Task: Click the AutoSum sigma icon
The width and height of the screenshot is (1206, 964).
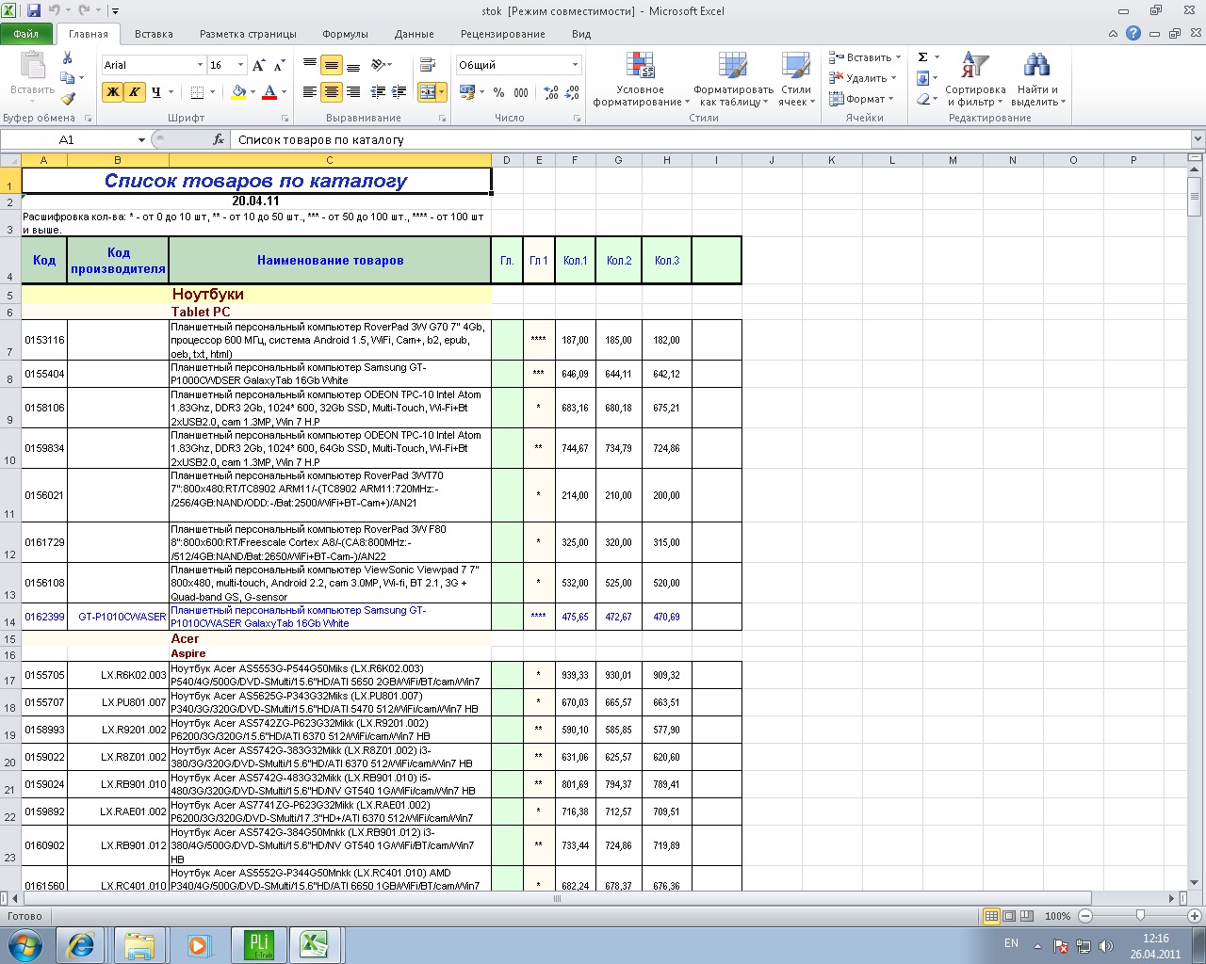Action: pos(923,57)
